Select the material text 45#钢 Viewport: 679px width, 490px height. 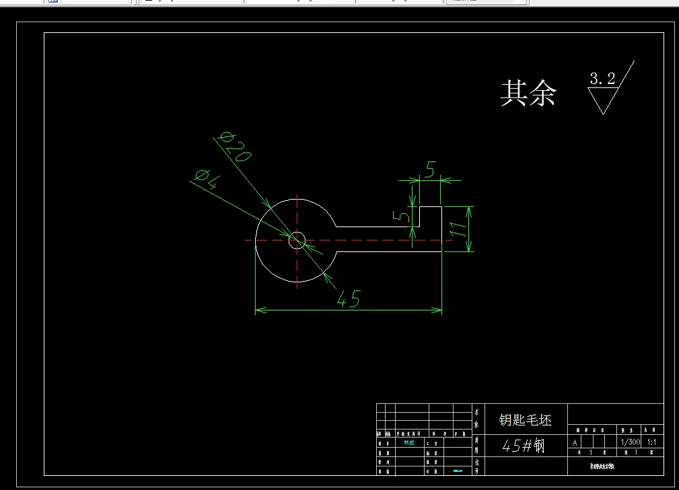pyautogui.click(x=524, y=444)
